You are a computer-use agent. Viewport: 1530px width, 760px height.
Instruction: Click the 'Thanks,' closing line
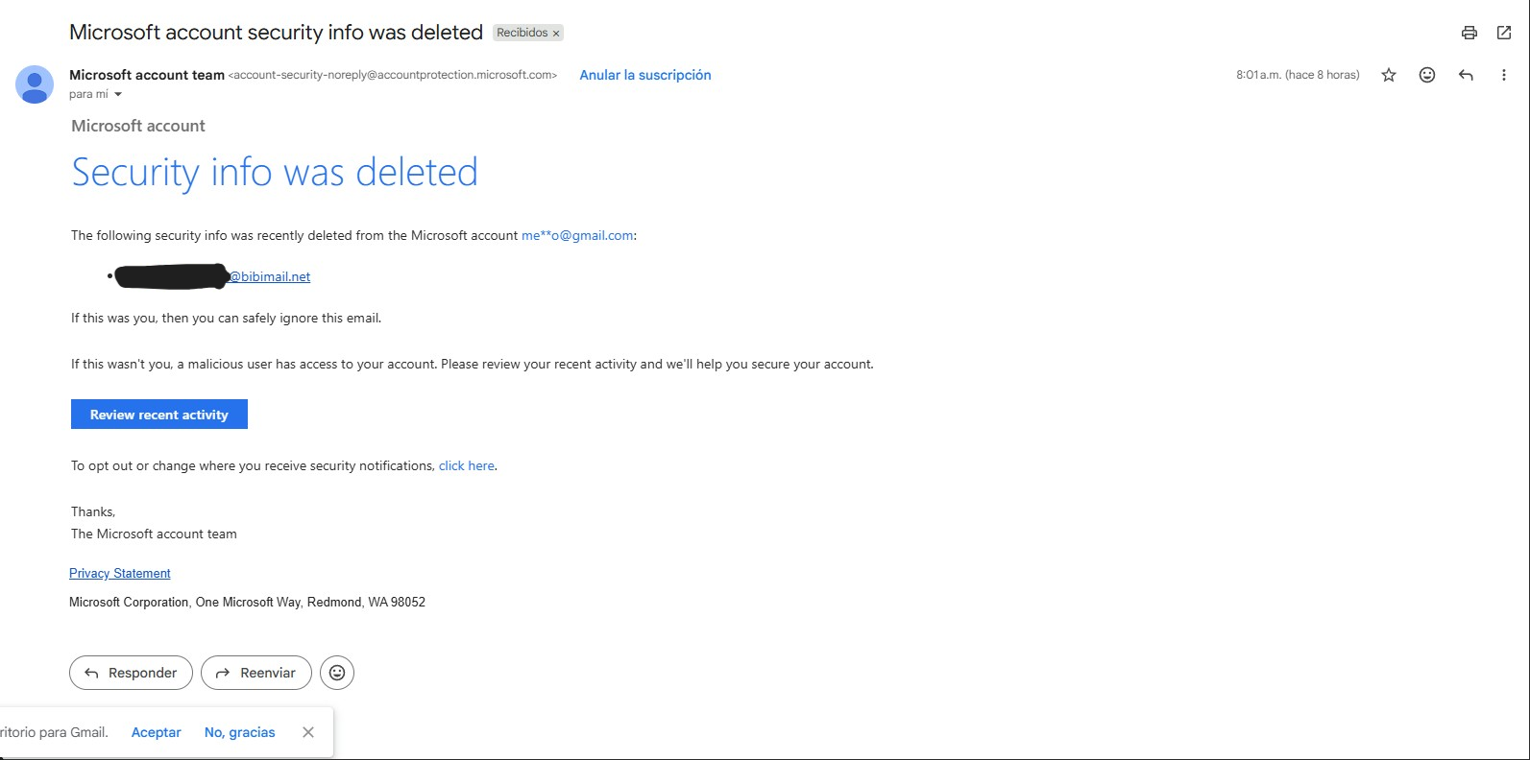[93, 511]
